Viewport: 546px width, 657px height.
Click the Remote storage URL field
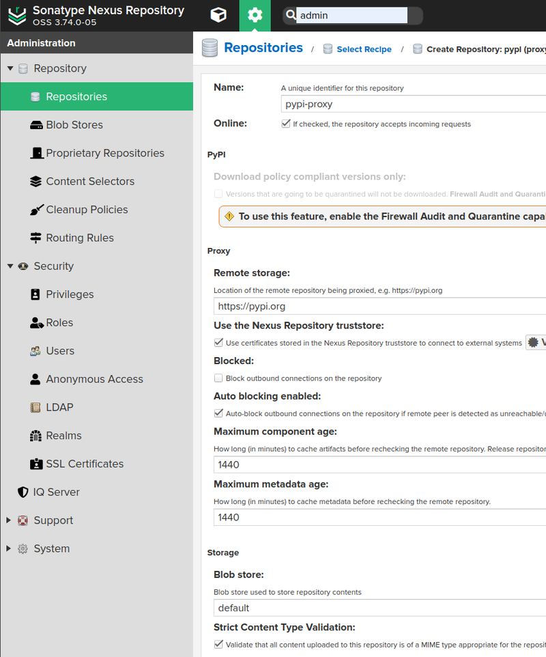tap(379, 306)
